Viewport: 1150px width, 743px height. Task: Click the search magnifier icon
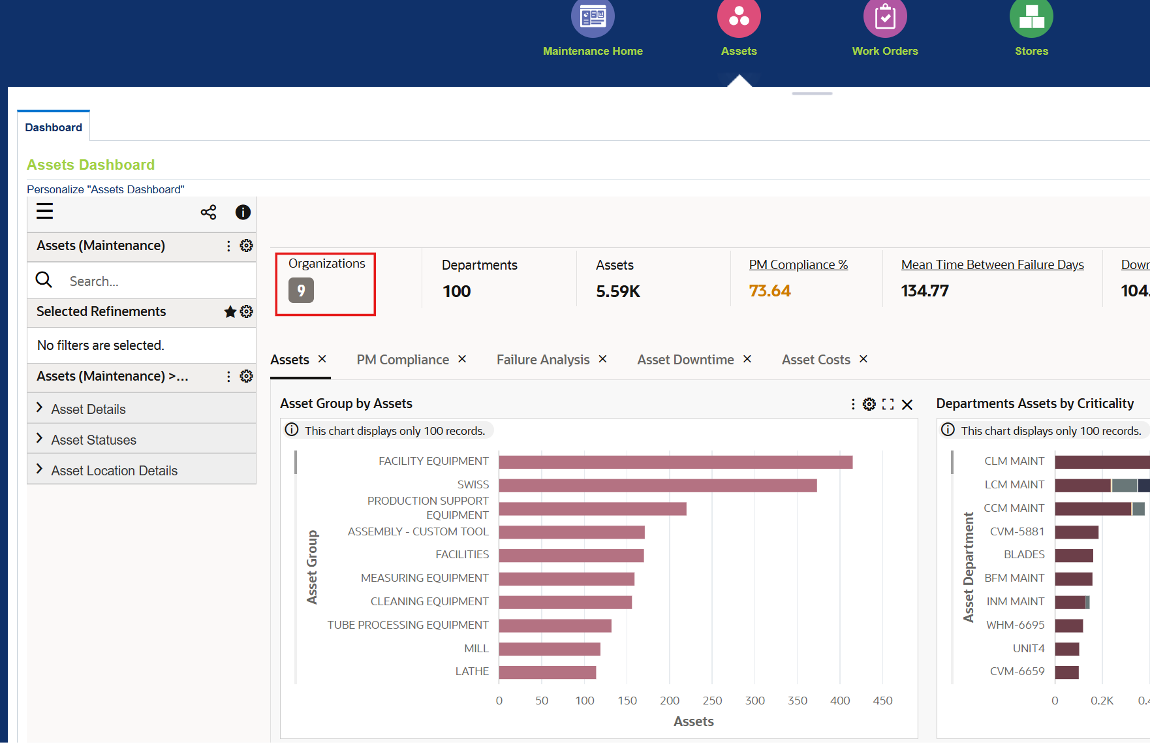coord(44,280)
